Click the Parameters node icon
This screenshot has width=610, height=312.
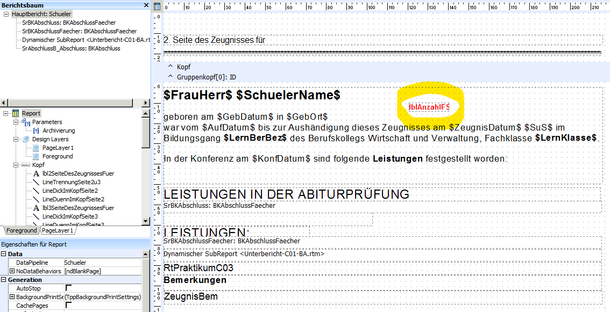pyautogui.click(x=26, y=122)
